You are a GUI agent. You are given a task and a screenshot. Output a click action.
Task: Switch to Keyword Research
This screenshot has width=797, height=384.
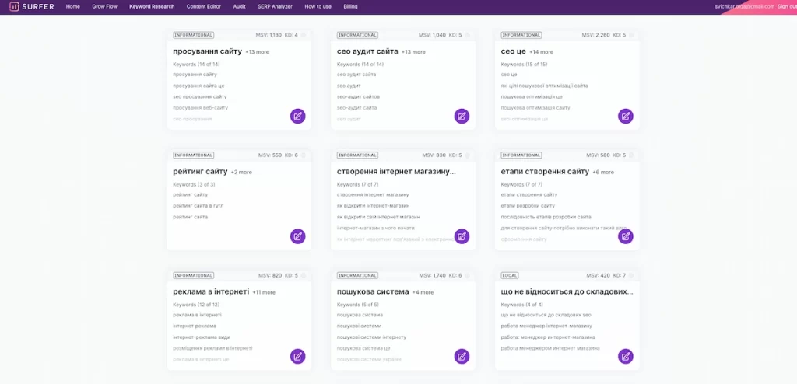pos(152,6)
